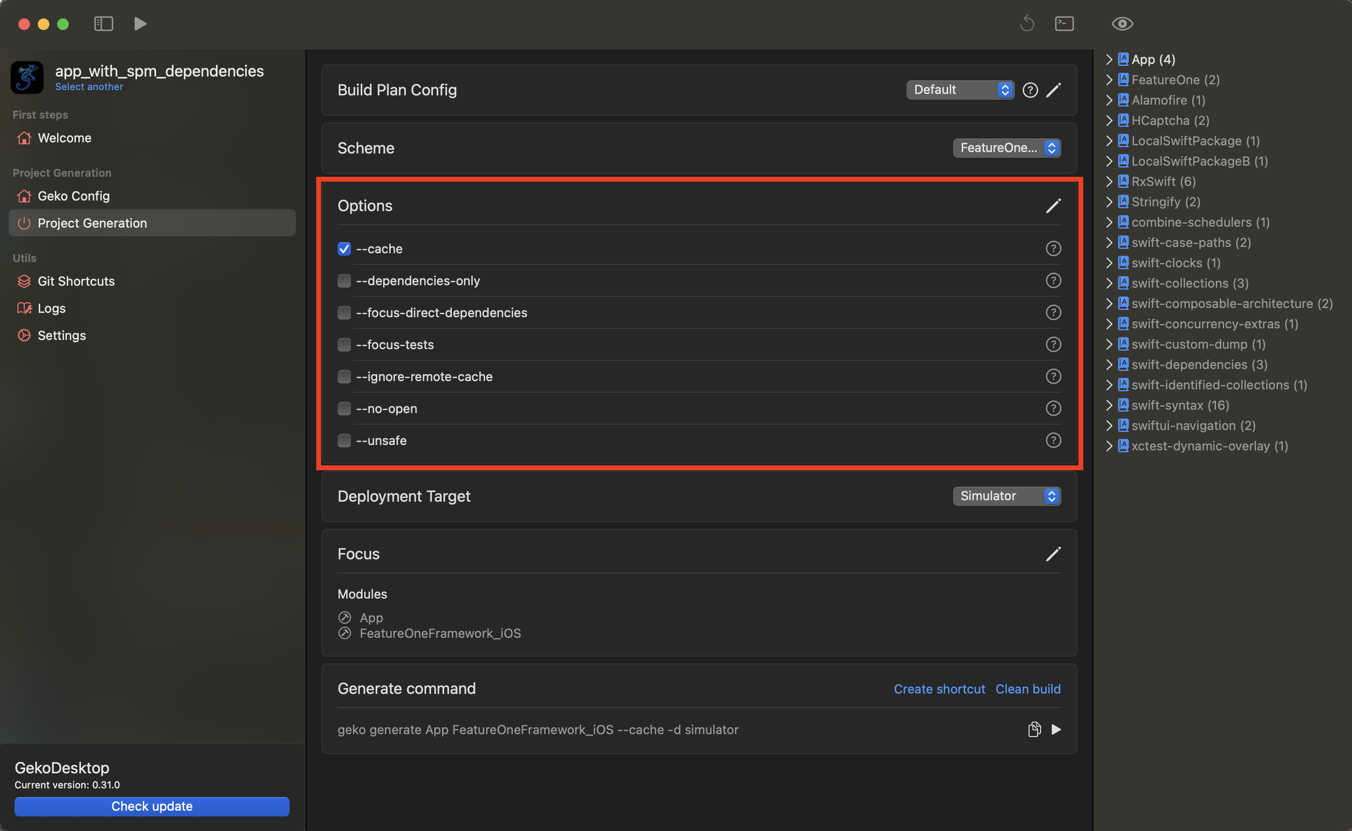Go to Geko Config sidebar item

[x=74, y=196]
